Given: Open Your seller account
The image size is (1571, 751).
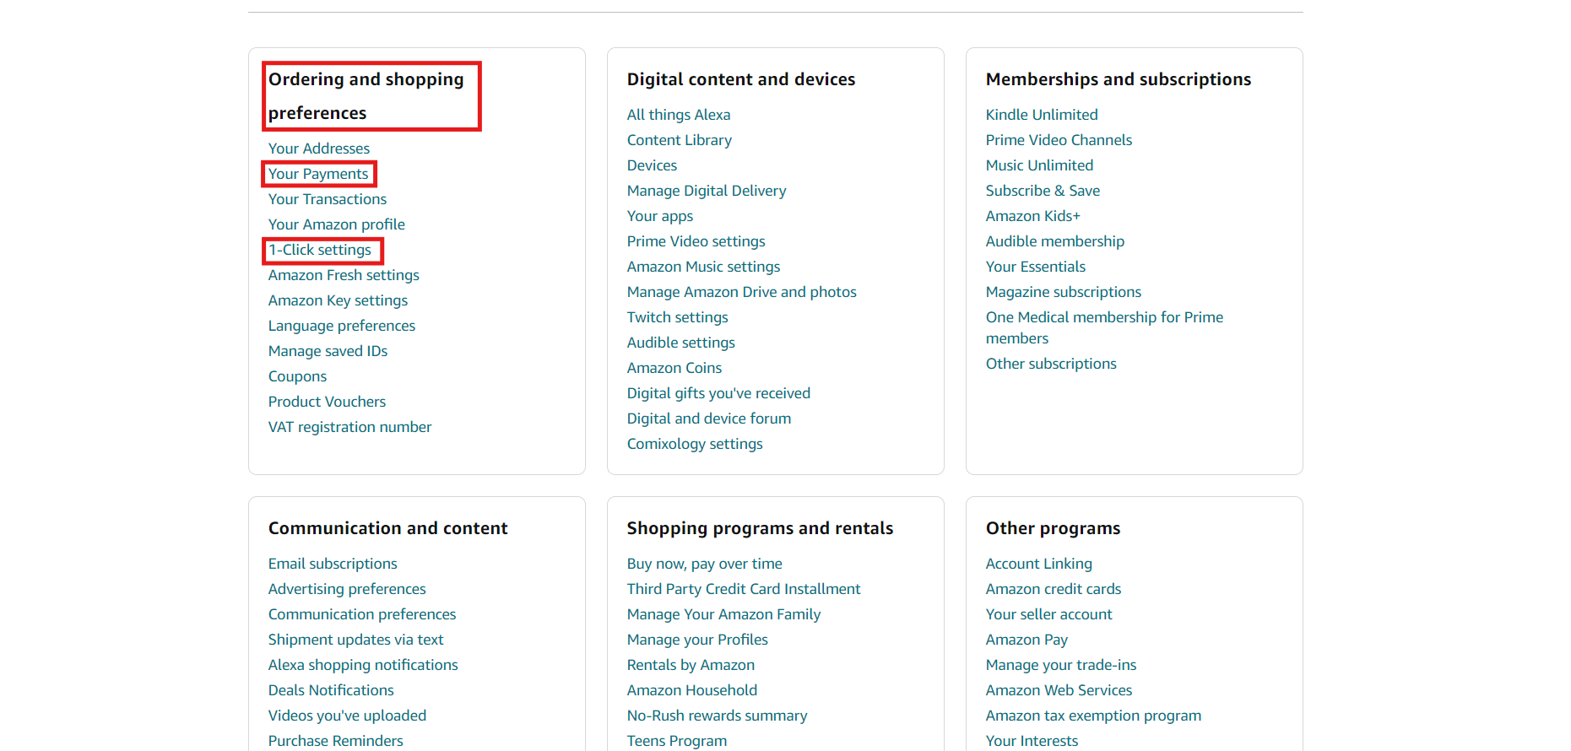Looking at the screenshot, I should [x=1049, y=614].
